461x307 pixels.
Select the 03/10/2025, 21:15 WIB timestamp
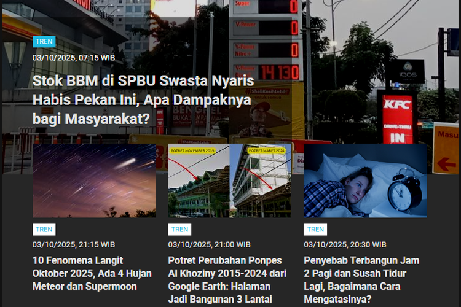pyautogui.click(x=74, y=244)
